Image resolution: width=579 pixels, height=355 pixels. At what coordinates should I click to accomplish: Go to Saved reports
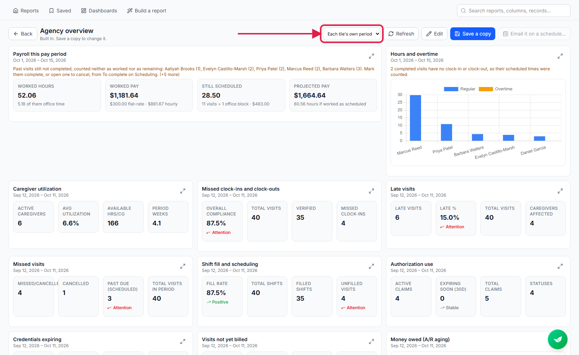(x=60, y=11)
